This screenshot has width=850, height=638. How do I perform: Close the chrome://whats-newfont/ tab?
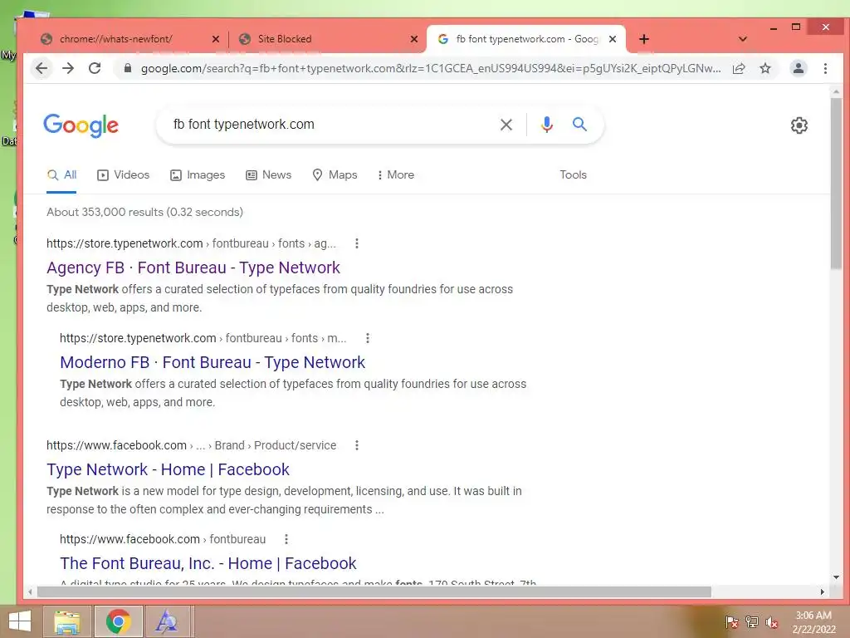[x=215, y=39]
